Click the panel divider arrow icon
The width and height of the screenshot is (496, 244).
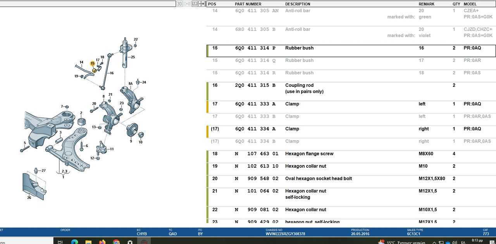[201, 4]
